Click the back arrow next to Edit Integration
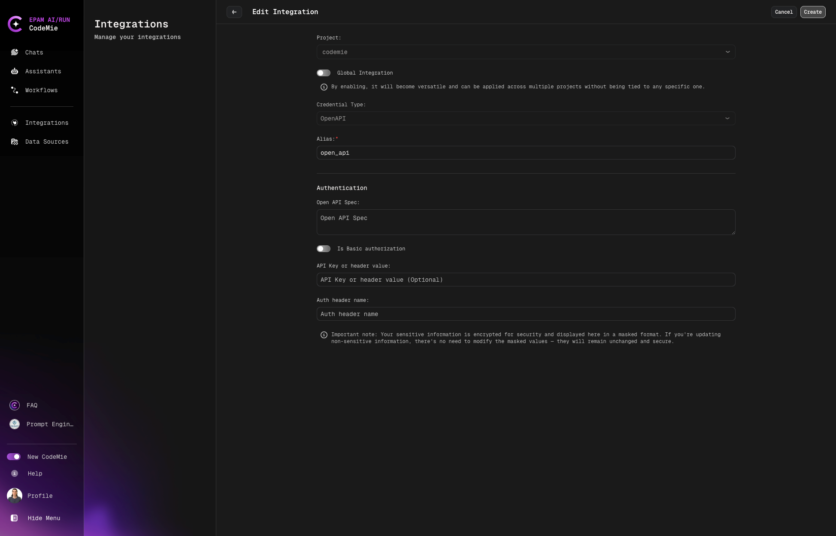This screenshot has width=836, height=536. 234,12
